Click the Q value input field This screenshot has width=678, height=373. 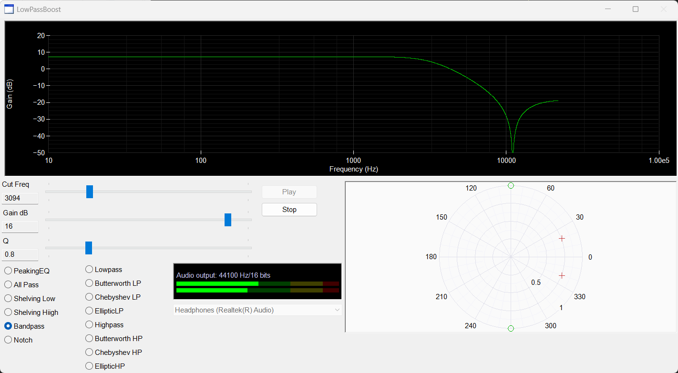(x=20, y=255)
